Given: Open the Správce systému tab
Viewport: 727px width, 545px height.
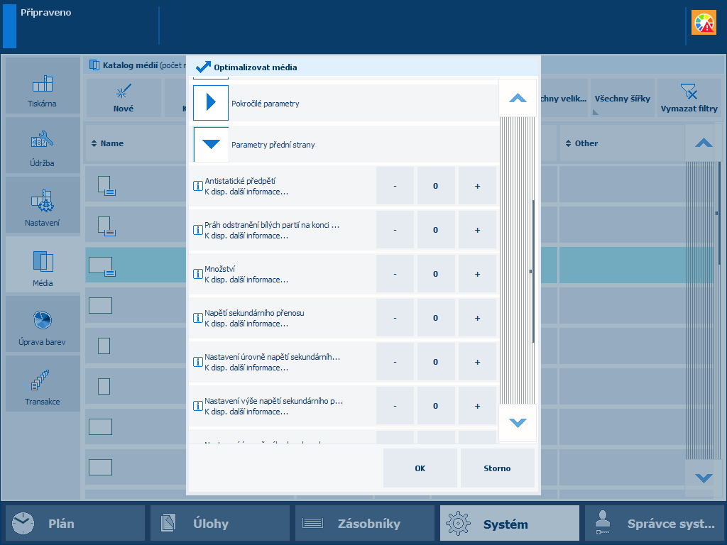Looking at the screenshot, I should (x=654, y=523).
